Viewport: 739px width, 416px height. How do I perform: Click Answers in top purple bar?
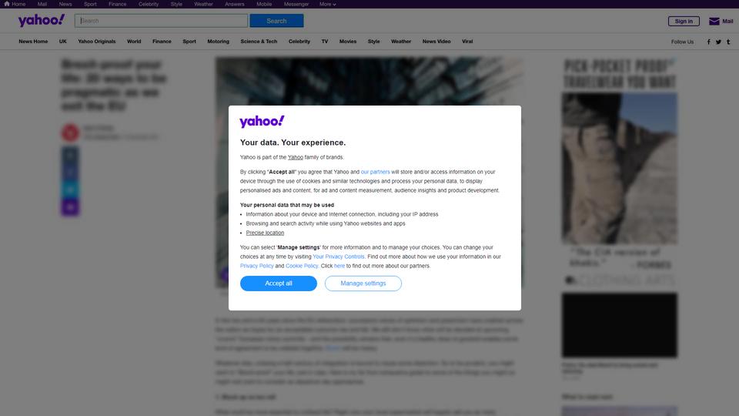(x=235, y=5)
